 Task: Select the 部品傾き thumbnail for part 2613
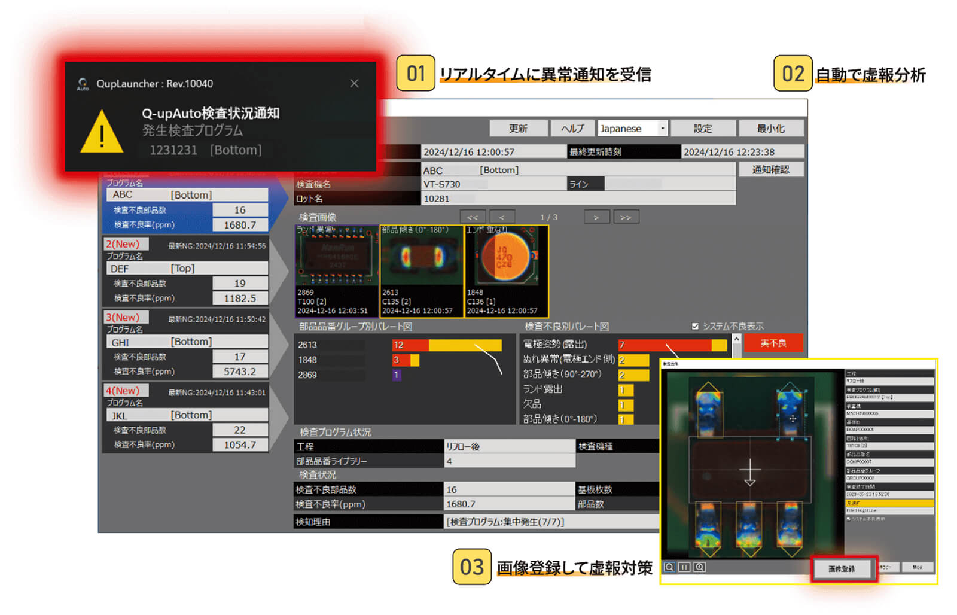point(422,271)
